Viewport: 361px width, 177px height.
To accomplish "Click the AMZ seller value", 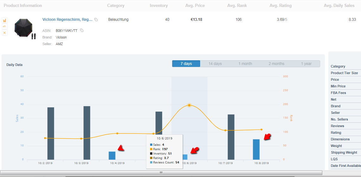I will [59, 44].
